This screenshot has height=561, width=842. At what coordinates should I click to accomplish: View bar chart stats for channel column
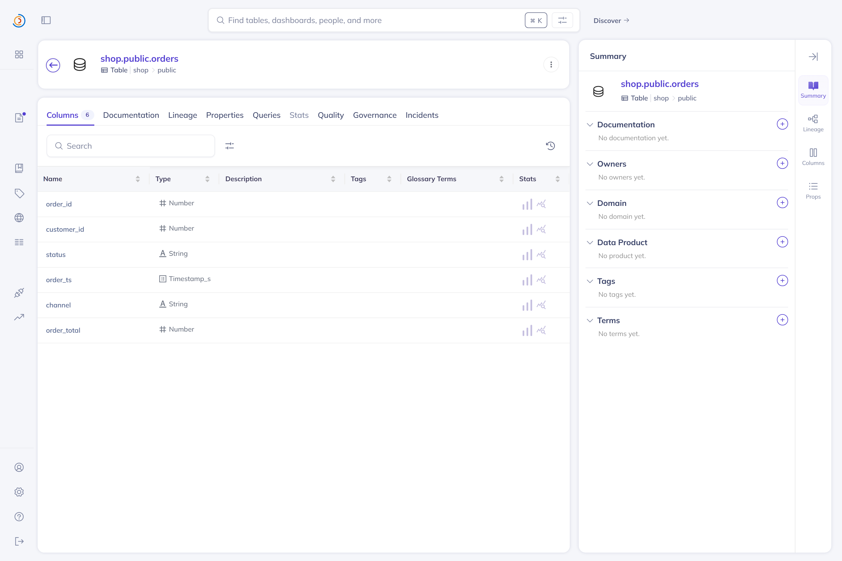point(527,305)
